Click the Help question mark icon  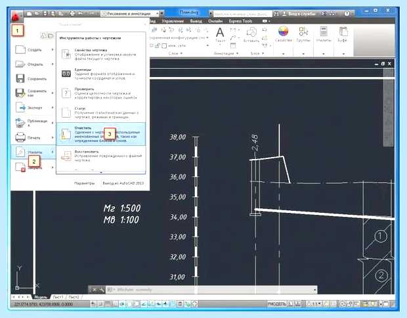tap(347, 14)
